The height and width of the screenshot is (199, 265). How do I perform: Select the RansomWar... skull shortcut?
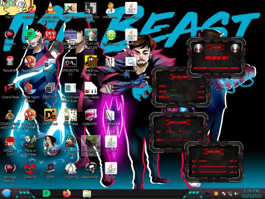pyautogui.click(x=91, y=170)
